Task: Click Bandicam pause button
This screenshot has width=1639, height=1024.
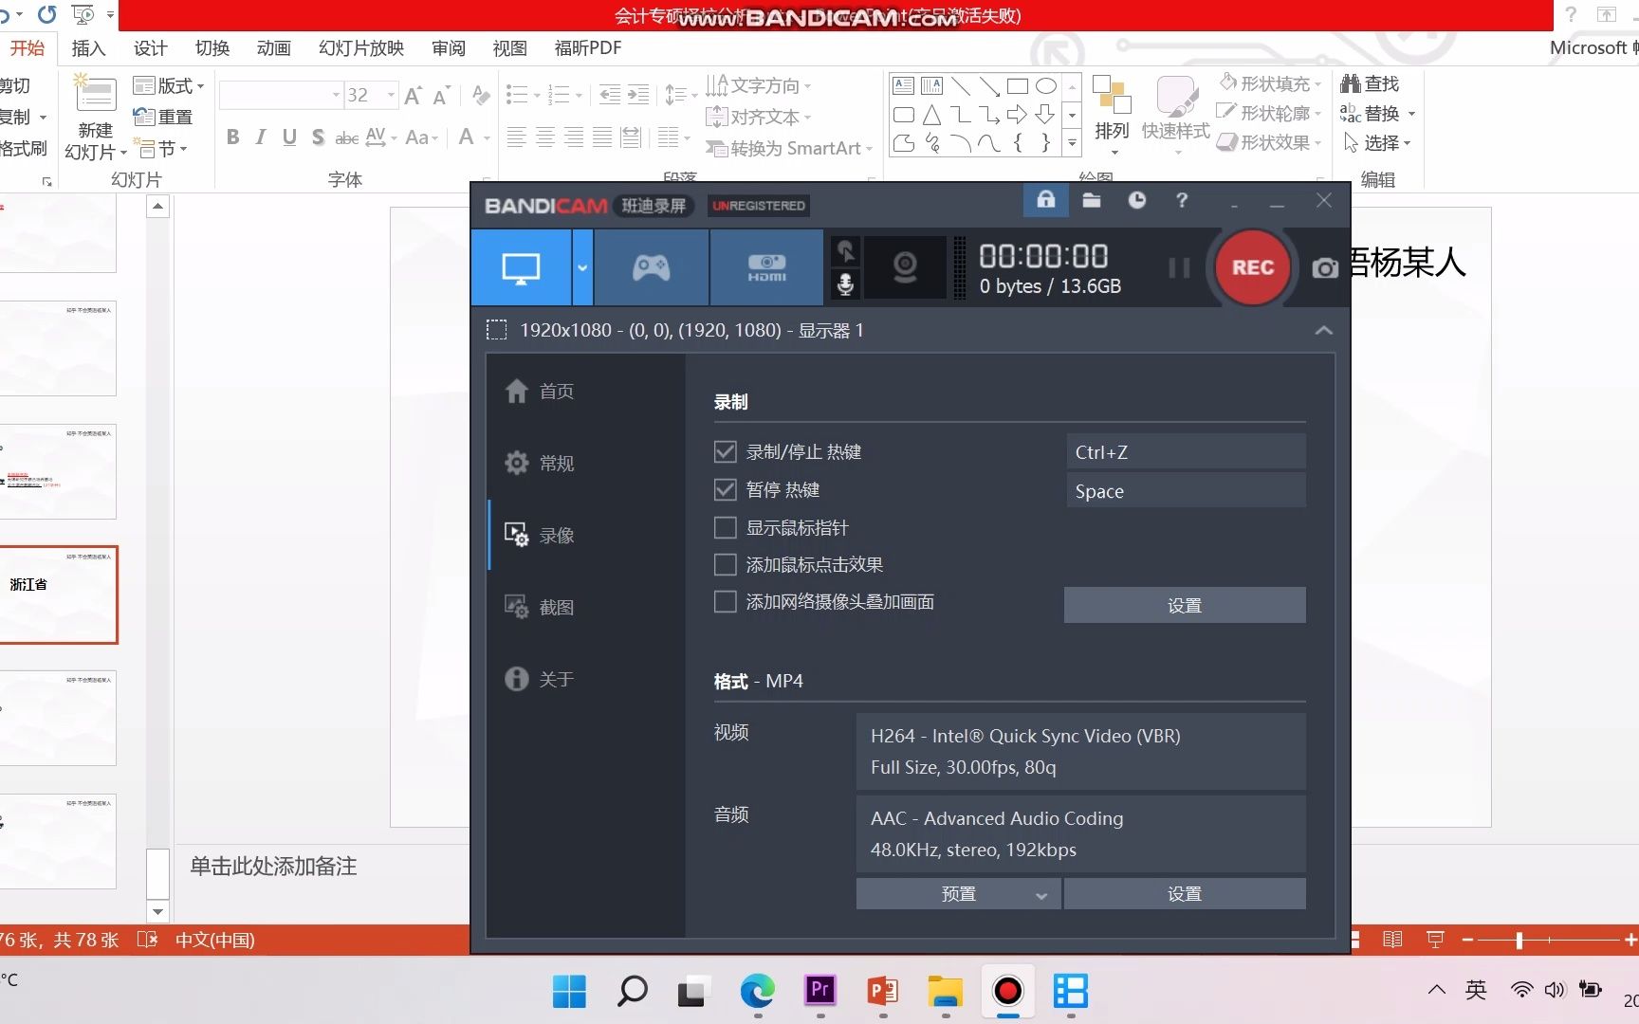Action: pyautogui.click(x=1179, y=268)
